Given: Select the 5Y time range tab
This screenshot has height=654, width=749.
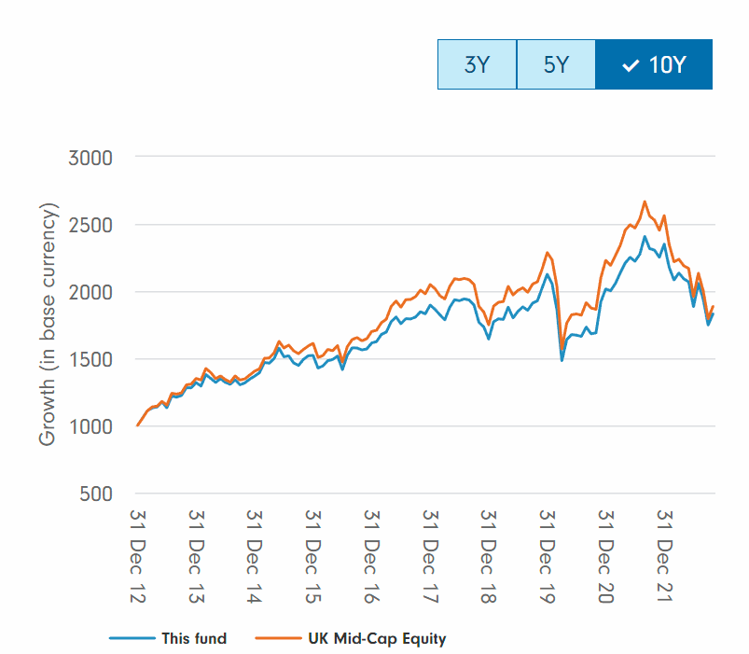Looking at the screenshot, I should 556,64.
